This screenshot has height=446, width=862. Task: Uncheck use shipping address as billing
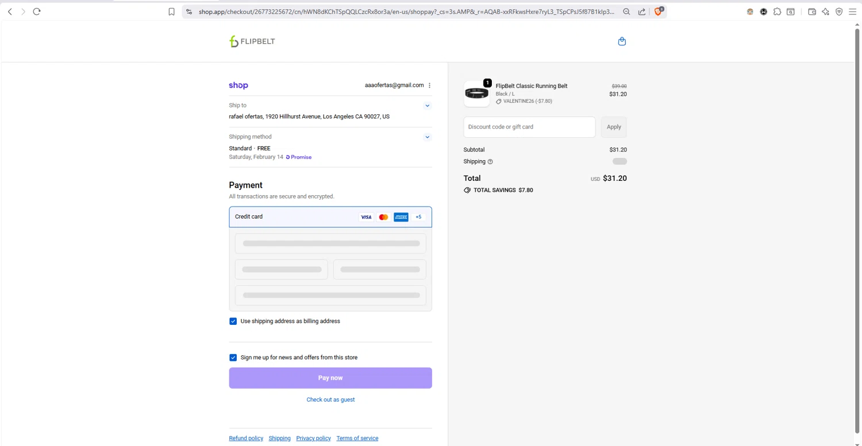pyautogui.click(x=233, y=321)
